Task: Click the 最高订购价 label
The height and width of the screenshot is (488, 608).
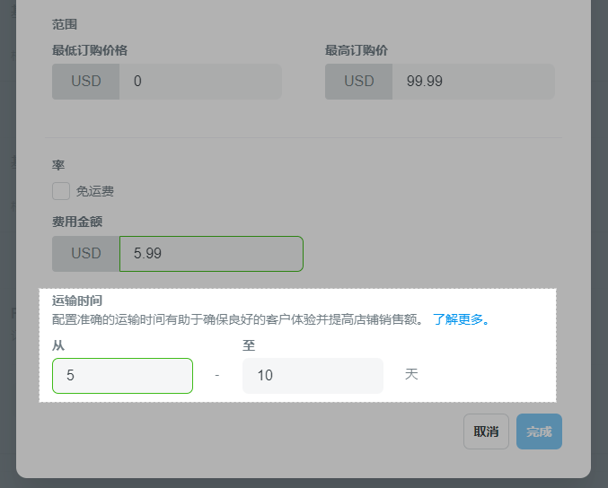Action: coord(357,50)
